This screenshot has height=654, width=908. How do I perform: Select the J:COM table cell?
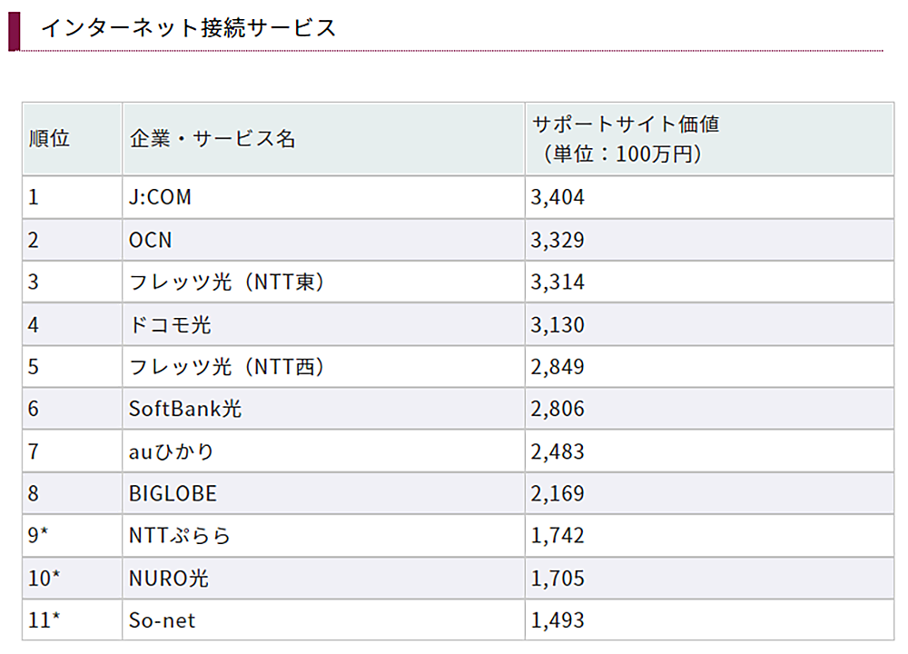161,198
